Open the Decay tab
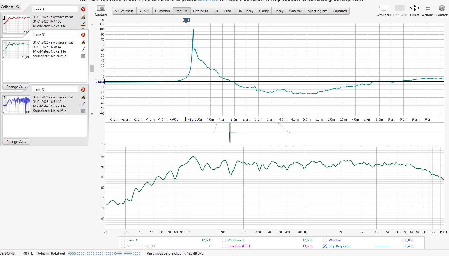 (x=279, y=11)
